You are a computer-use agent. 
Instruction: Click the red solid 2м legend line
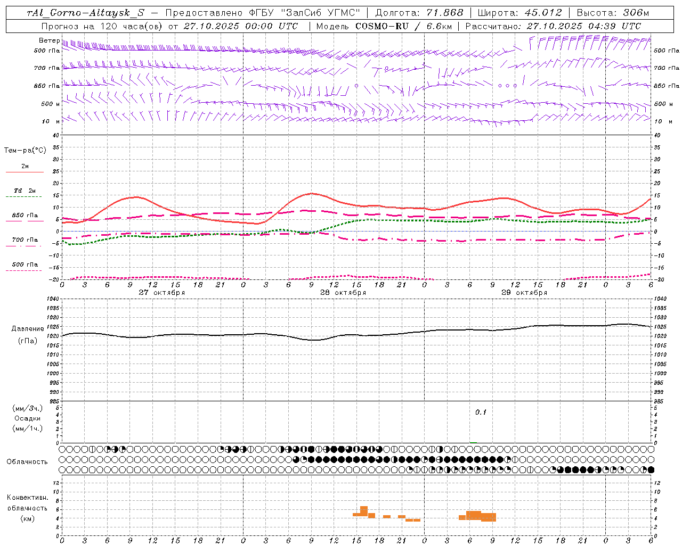point(25,172)
